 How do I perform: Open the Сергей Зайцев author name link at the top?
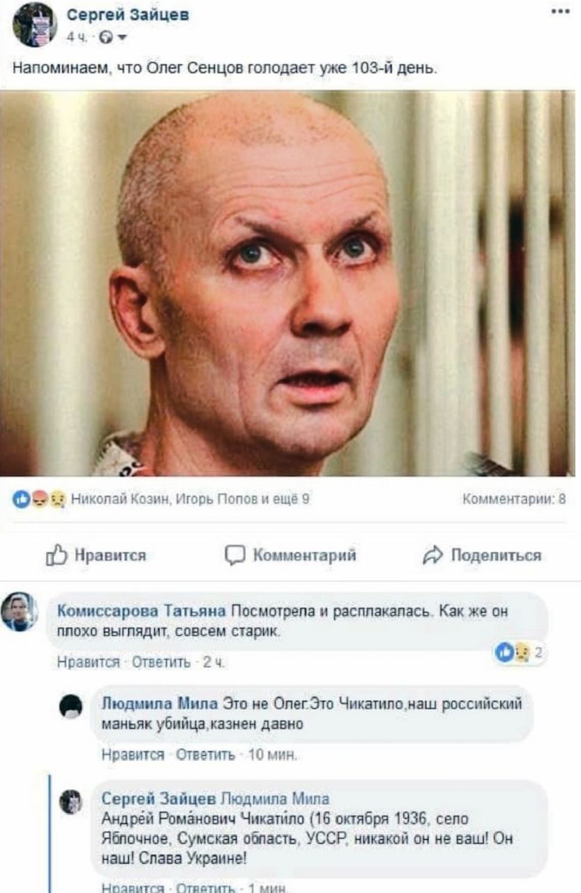(128, 14)
